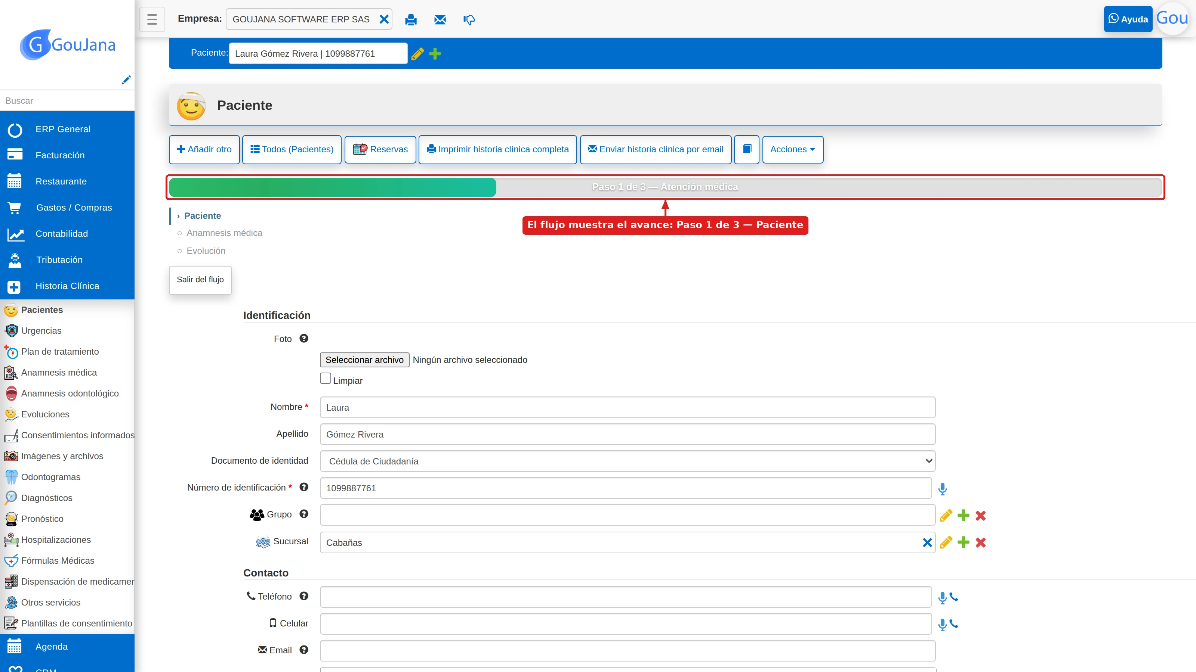The height and width of the screenshot is (672, 1196).
Task: Toggle the Limpiar checkbox under Foto
Action: (x=326, y=379)
